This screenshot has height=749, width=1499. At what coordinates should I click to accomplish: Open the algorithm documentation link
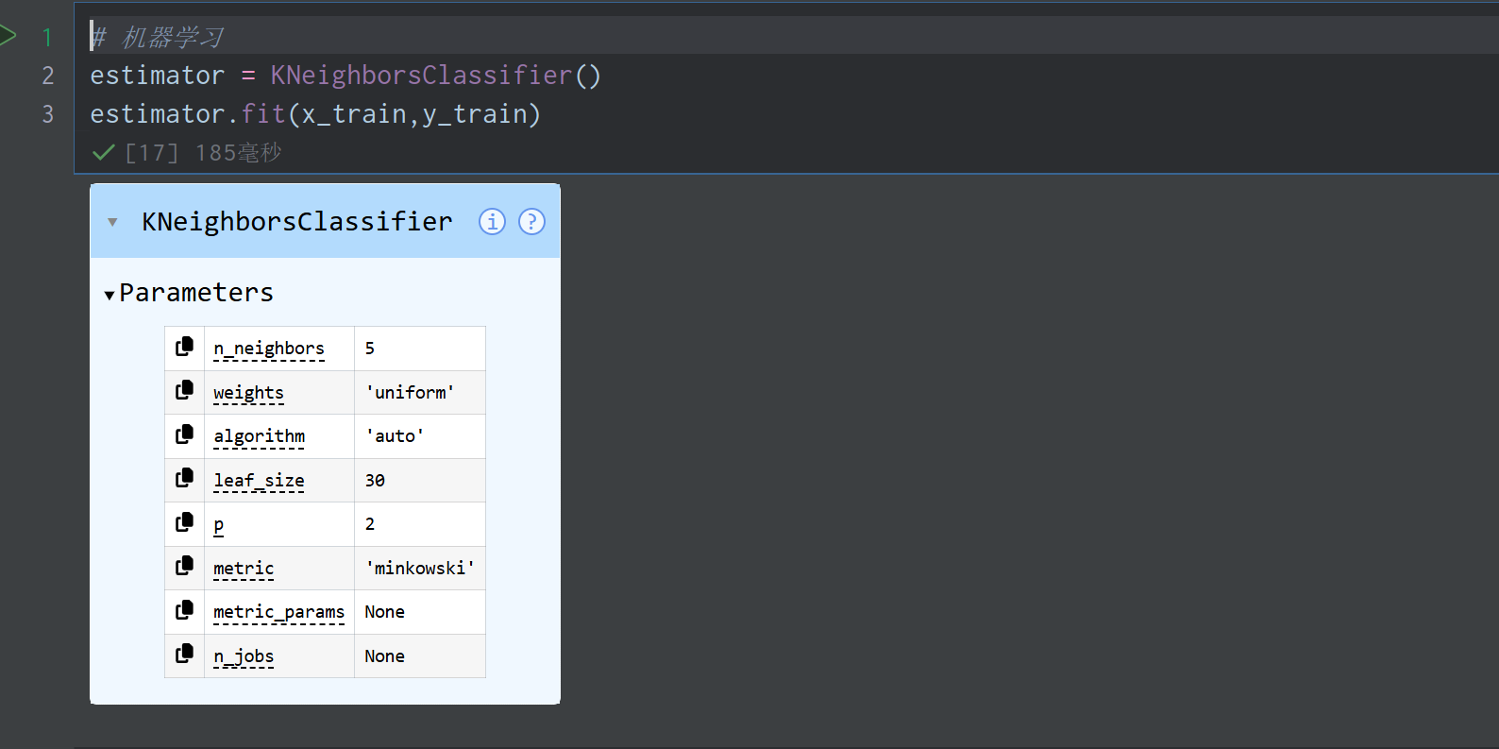click(x=260, y=436)
